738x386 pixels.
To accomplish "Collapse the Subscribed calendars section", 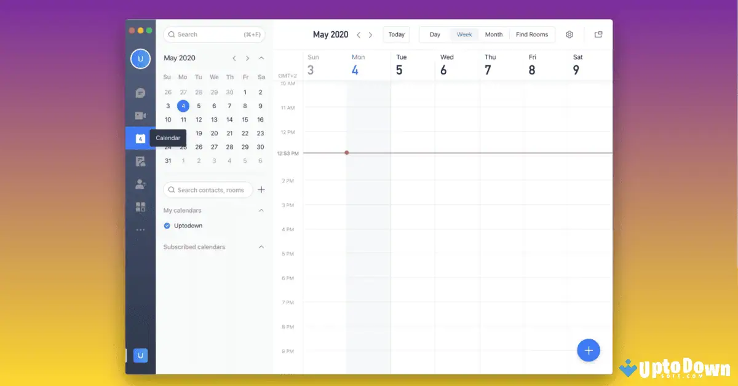I will point(261,246).
